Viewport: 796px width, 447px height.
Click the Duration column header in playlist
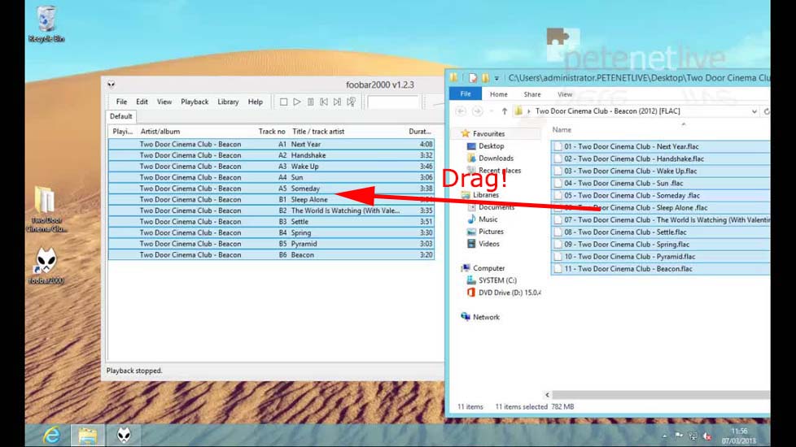coord(420,132)
